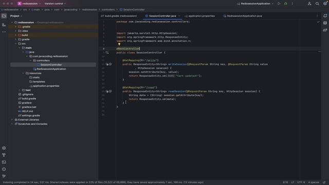This screenshot has width=329, height=185.
Task: Run RedissessionApplication with the play icon
Action: click(x=279, y=4)
